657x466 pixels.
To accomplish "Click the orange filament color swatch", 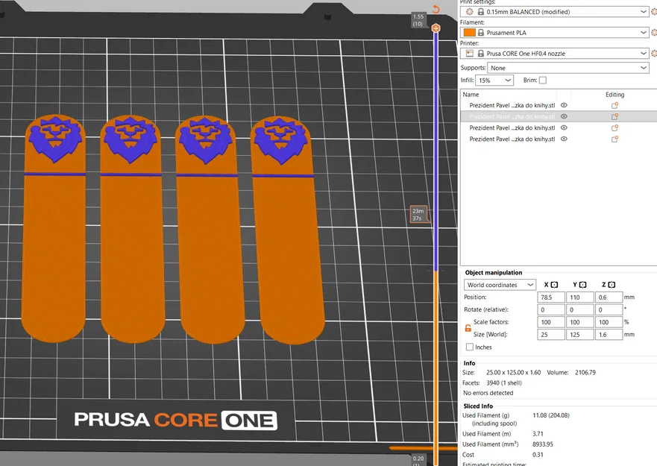I will tap(469, 32).
